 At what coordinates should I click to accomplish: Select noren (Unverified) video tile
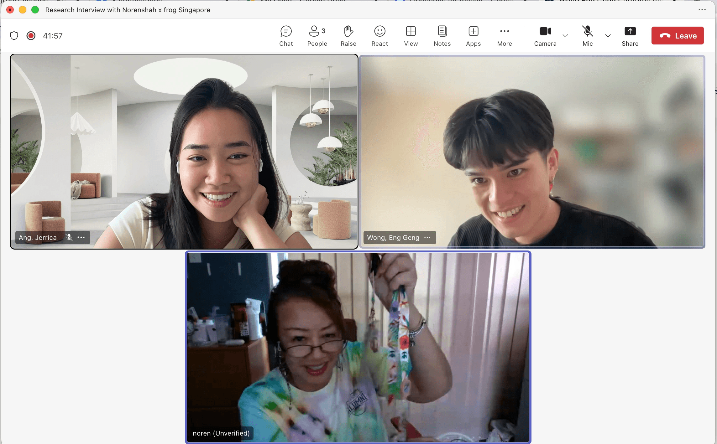coord(358,347)
